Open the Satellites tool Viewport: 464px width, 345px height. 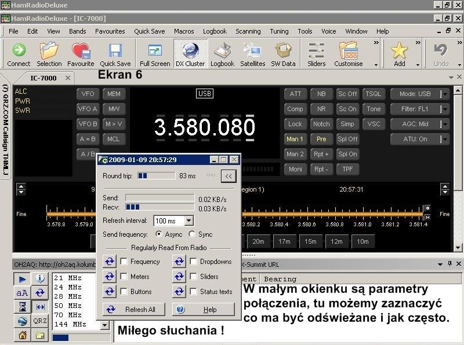click(252, 54)
